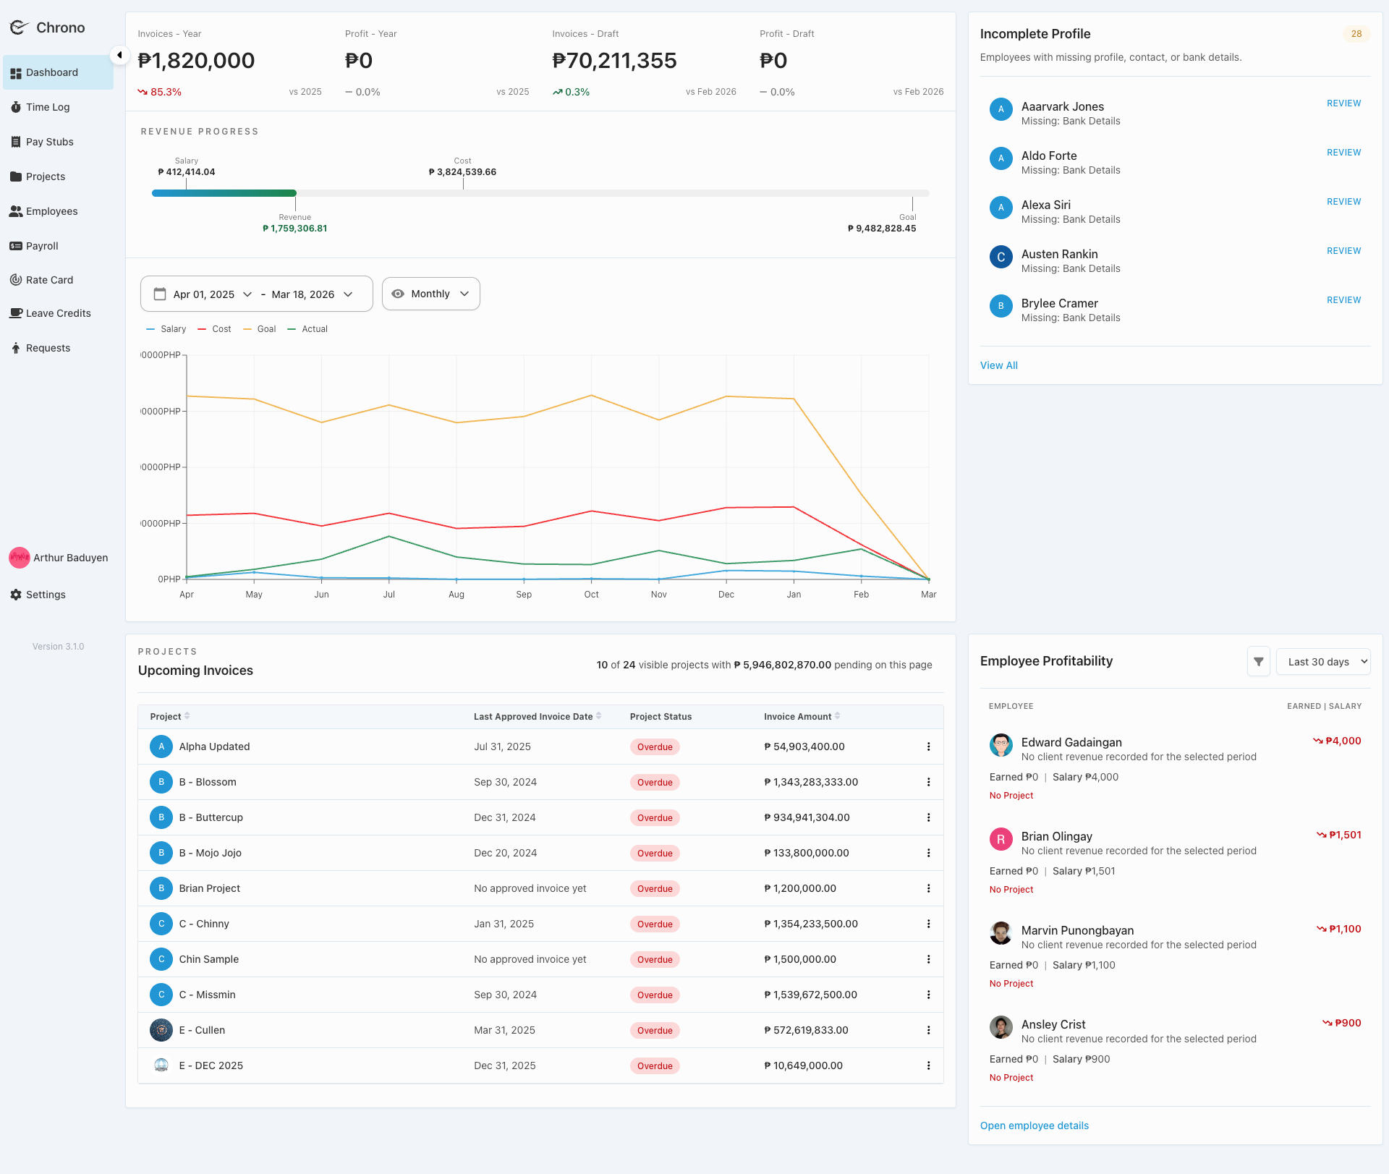Open the Requests menu item

click(48, 348)
